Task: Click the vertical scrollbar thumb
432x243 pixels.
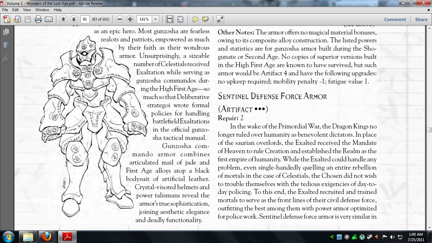Action: coord(429,130)
